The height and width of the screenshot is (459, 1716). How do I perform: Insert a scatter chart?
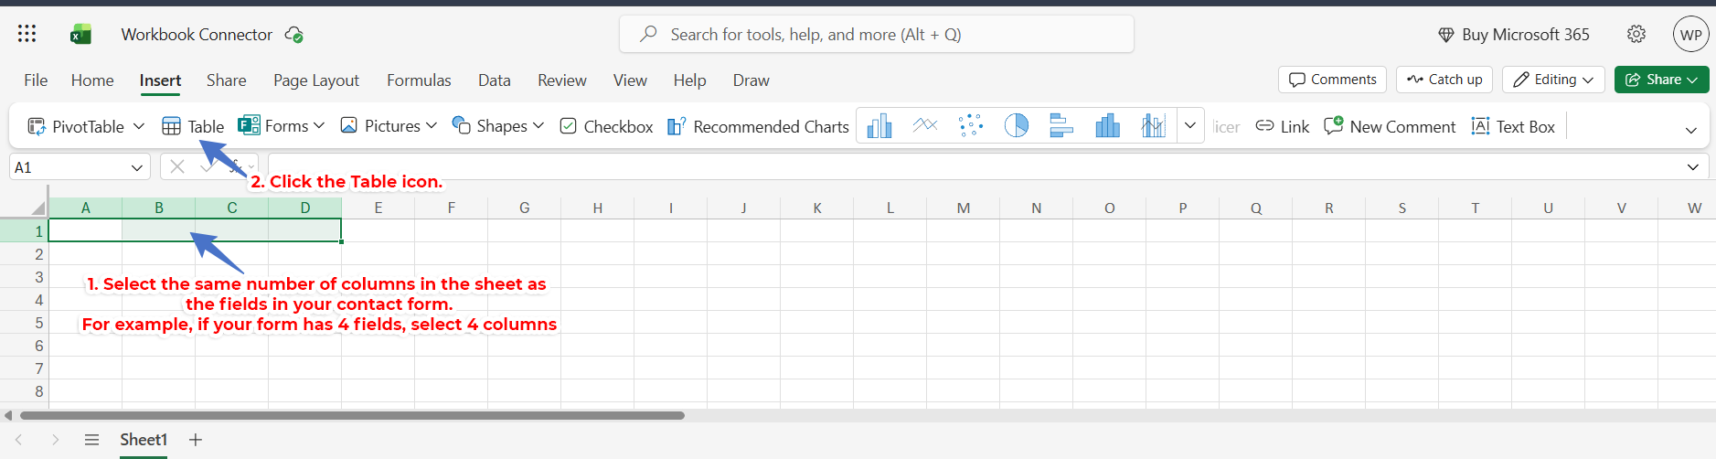click(x=971, y=125)
